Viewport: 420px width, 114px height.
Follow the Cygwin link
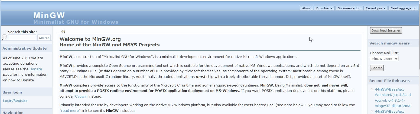point(82,96)
